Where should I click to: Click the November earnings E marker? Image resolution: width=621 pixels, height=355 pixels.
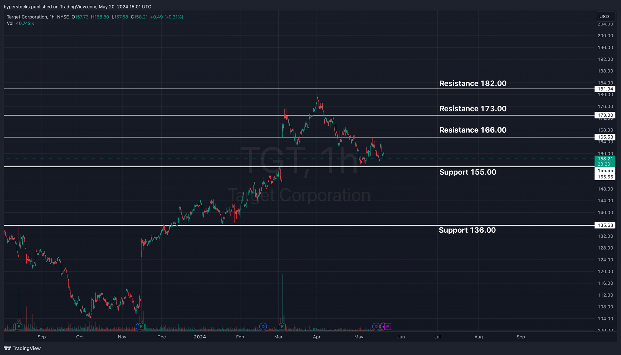tap(141, 327)
